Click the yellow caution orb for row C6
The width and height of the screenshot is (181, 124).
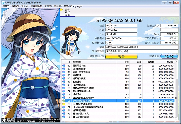coord(64,104)
